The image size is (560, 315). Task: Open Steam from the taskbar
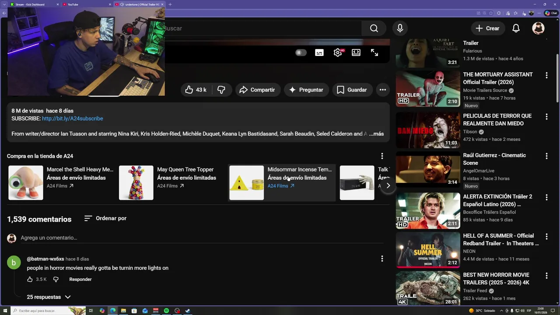point(188,311)
